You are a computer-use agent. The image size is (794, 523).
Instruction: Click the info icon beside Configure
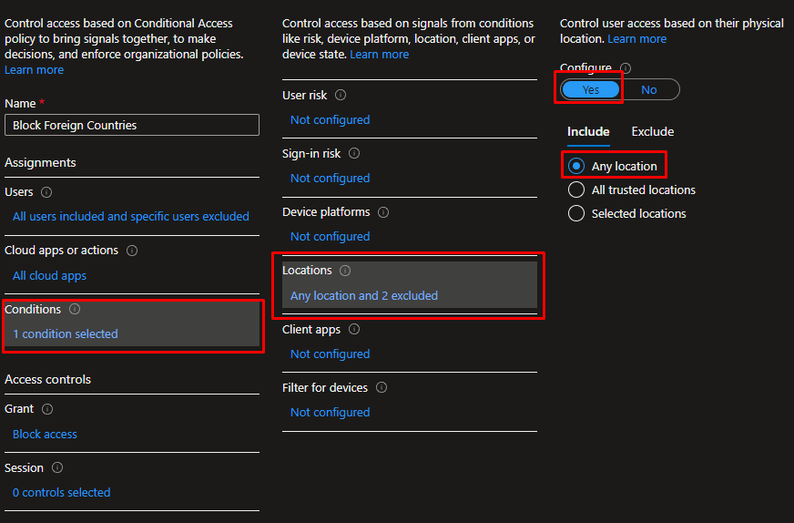pos(626,68)
